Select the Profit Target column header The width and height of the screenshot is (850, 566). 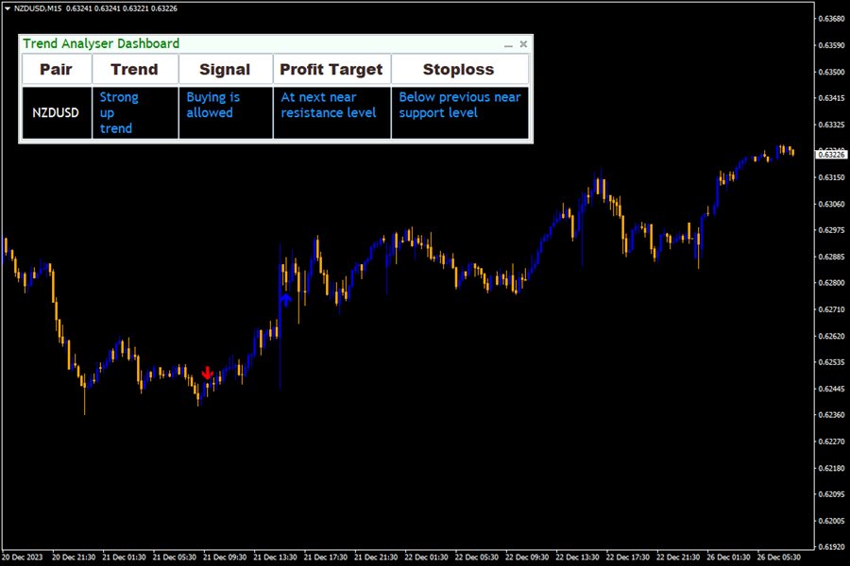[331, 69]
